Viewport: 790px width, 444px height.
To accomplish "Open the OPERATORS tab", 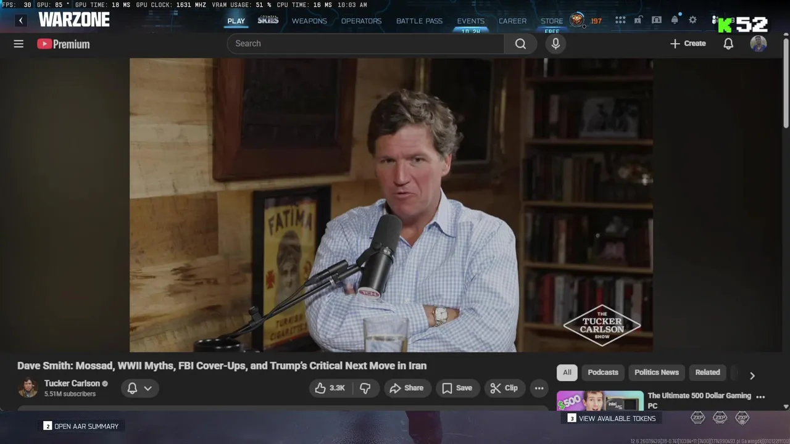I will click(361, 21).
